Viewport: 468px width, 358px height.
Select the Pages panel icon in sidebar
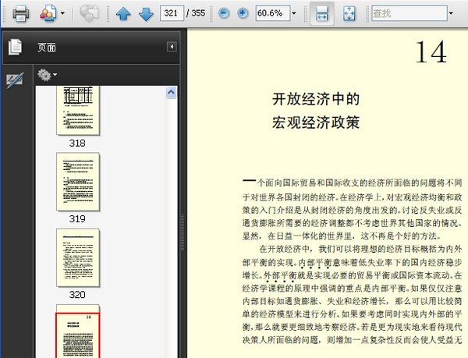click(15, 47)
